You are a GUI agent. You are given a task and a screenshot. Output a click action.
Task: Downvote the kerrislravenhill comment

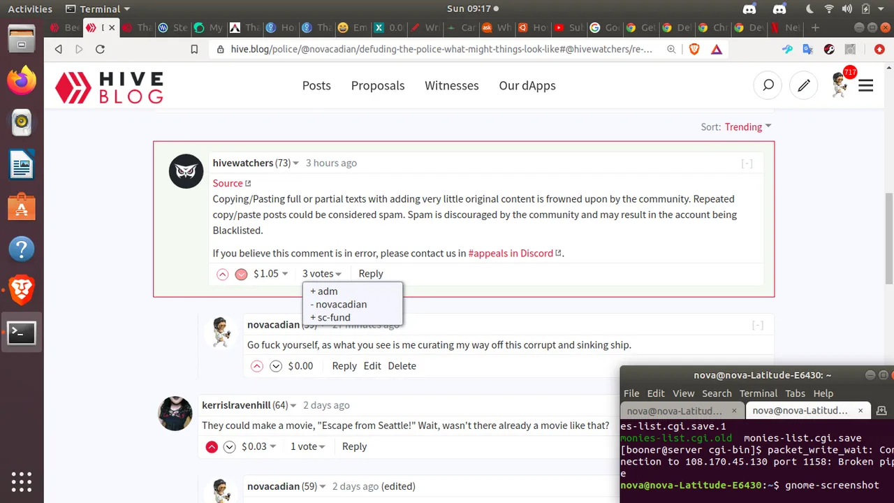229,447
